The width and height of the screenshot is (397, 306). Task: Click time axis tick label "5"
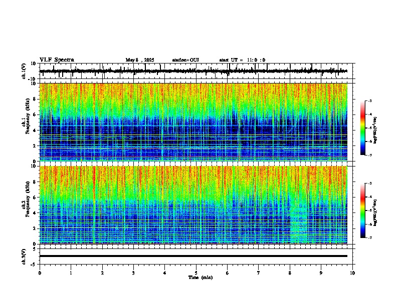pyautogui.click(x=196, y=273)
